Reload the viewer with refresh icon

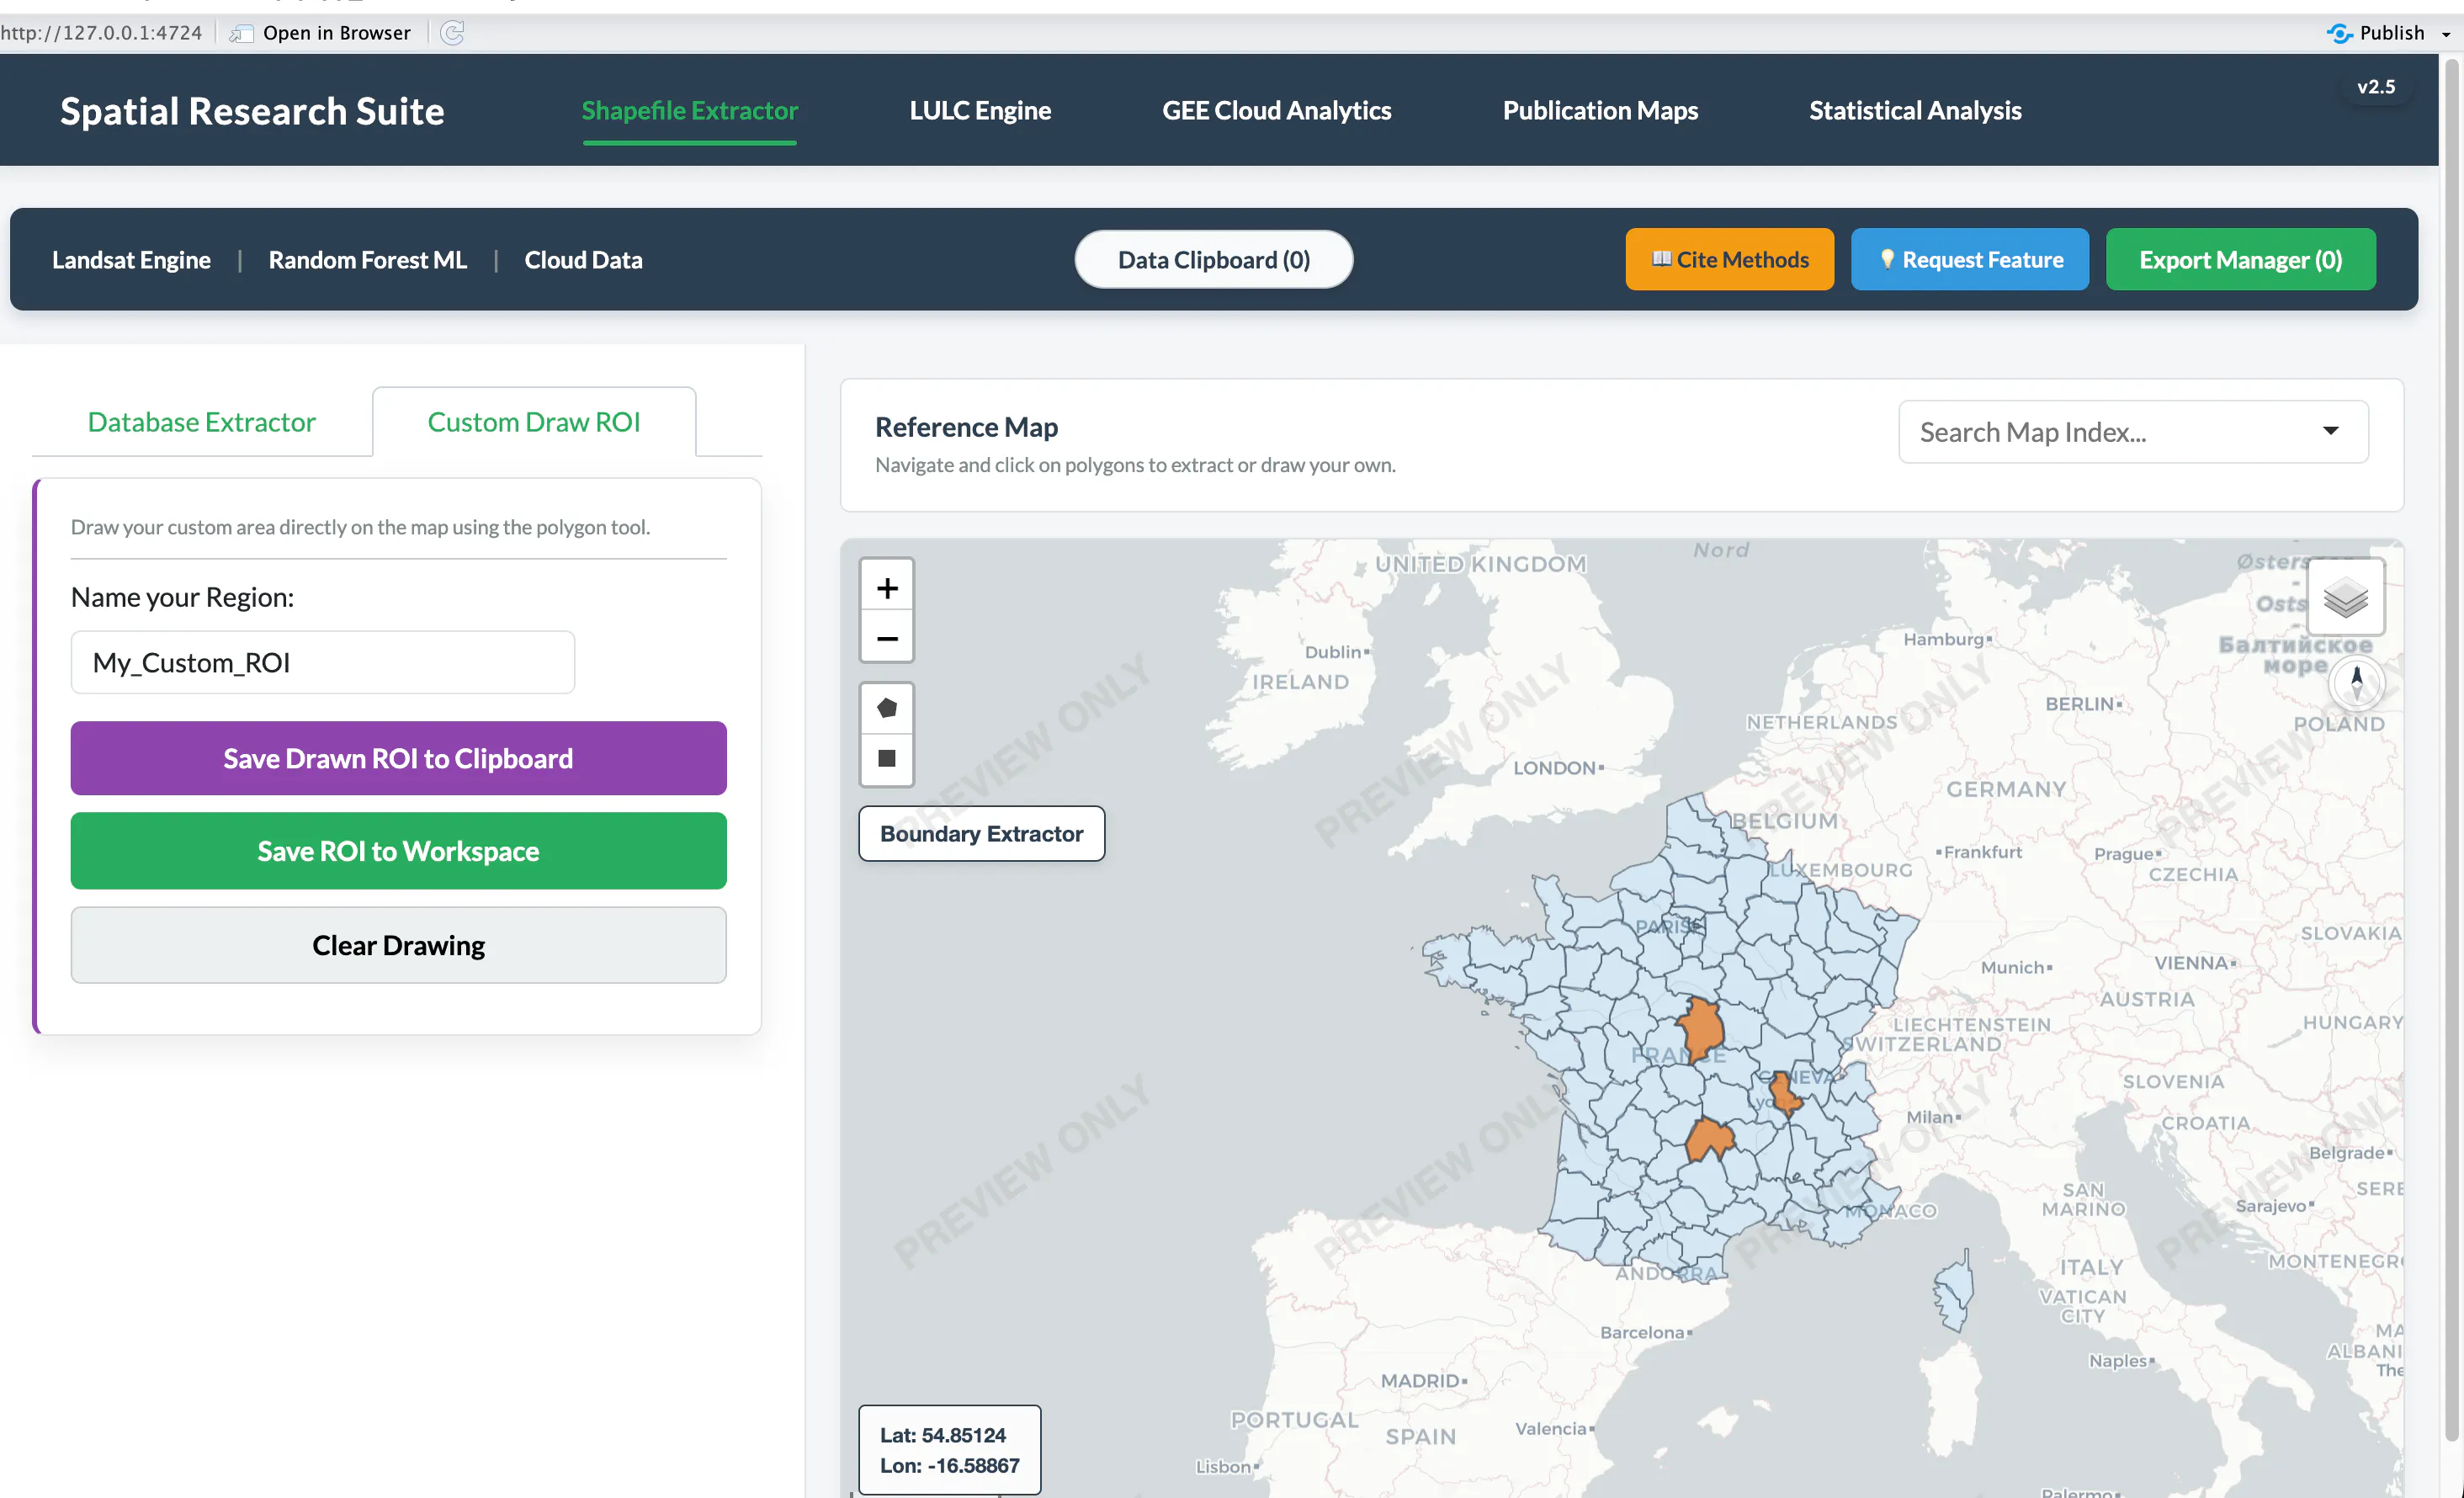[452, 33]
